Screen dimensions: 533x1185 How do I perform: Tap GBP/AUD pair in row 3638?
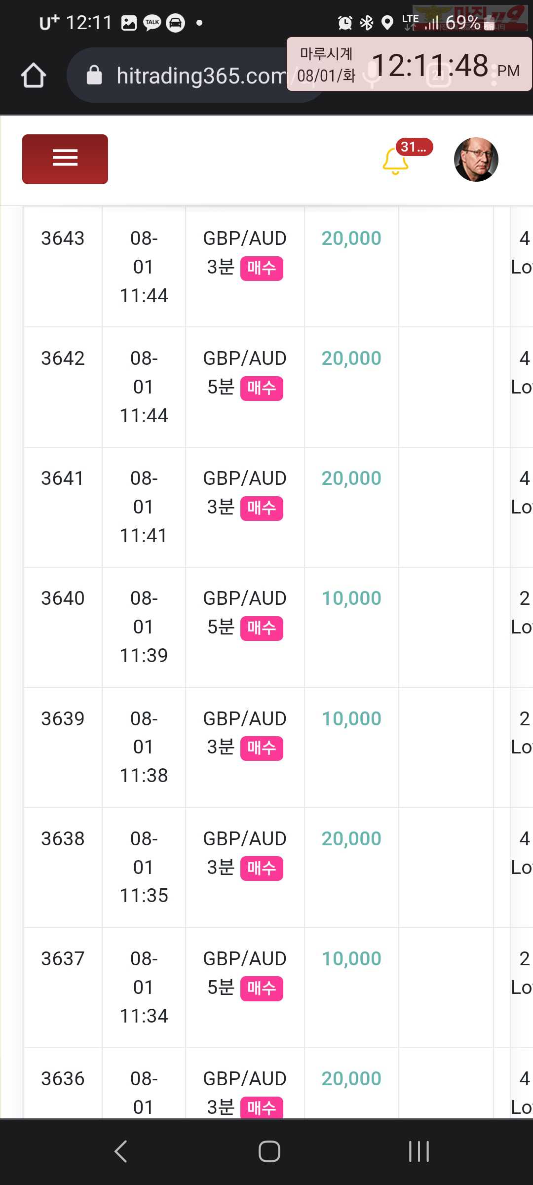point(245,838)
